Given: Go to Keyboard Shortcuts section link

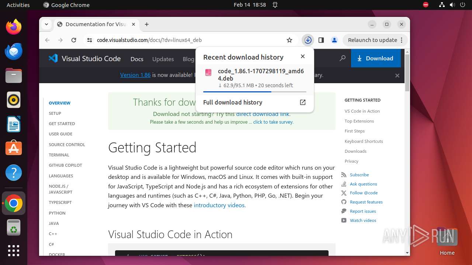Looking at the screenshot, I should pos(364,141).
